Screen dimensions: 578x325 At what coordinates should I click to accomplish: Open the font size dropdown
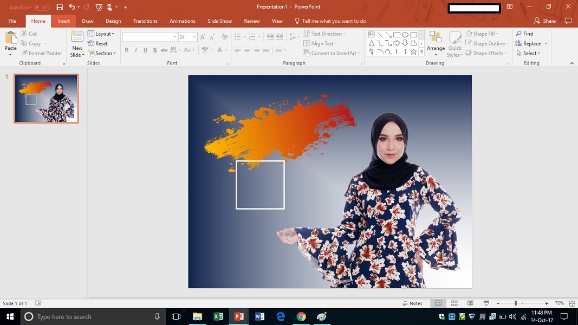pyautogui.click(x=194, y=37)
